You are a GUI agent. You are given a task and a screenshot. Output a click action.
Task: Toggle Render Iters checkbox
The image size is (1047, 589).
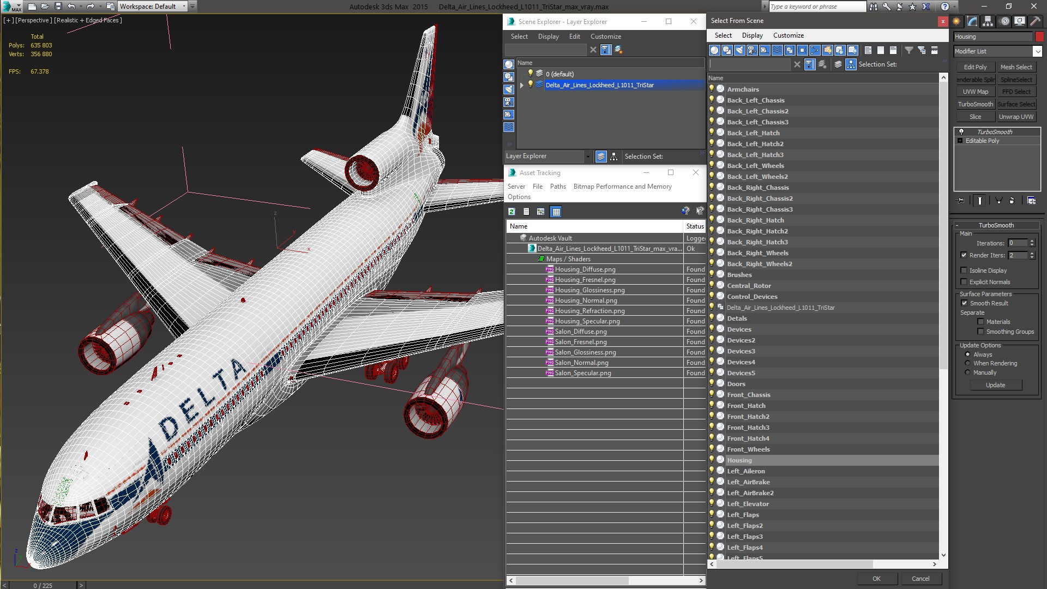coord(964,255)
